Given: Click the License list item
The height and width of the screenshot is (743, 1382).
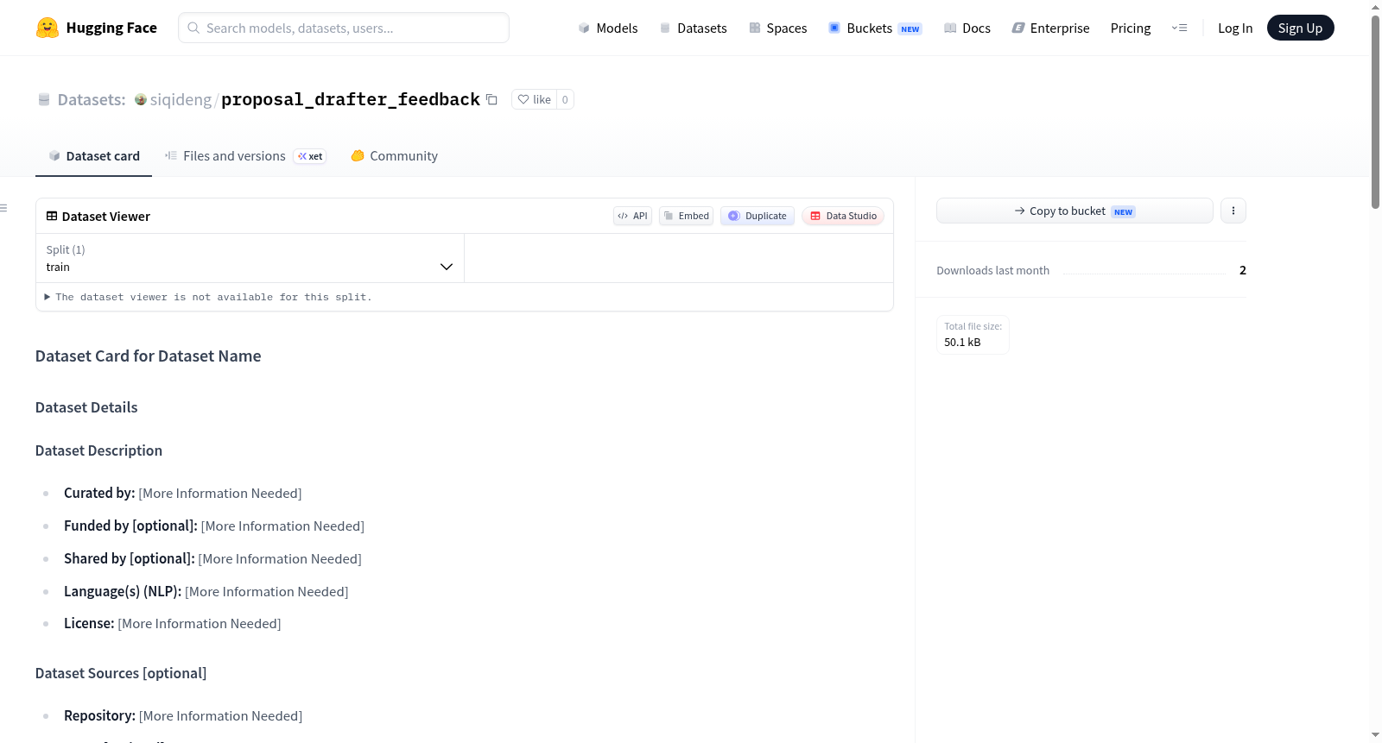Looking at the screenshot, I should (173, 624).
